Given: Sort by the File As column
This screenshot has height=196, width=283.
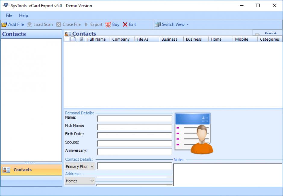Looking at the screenshot, I should pos(147,39).
